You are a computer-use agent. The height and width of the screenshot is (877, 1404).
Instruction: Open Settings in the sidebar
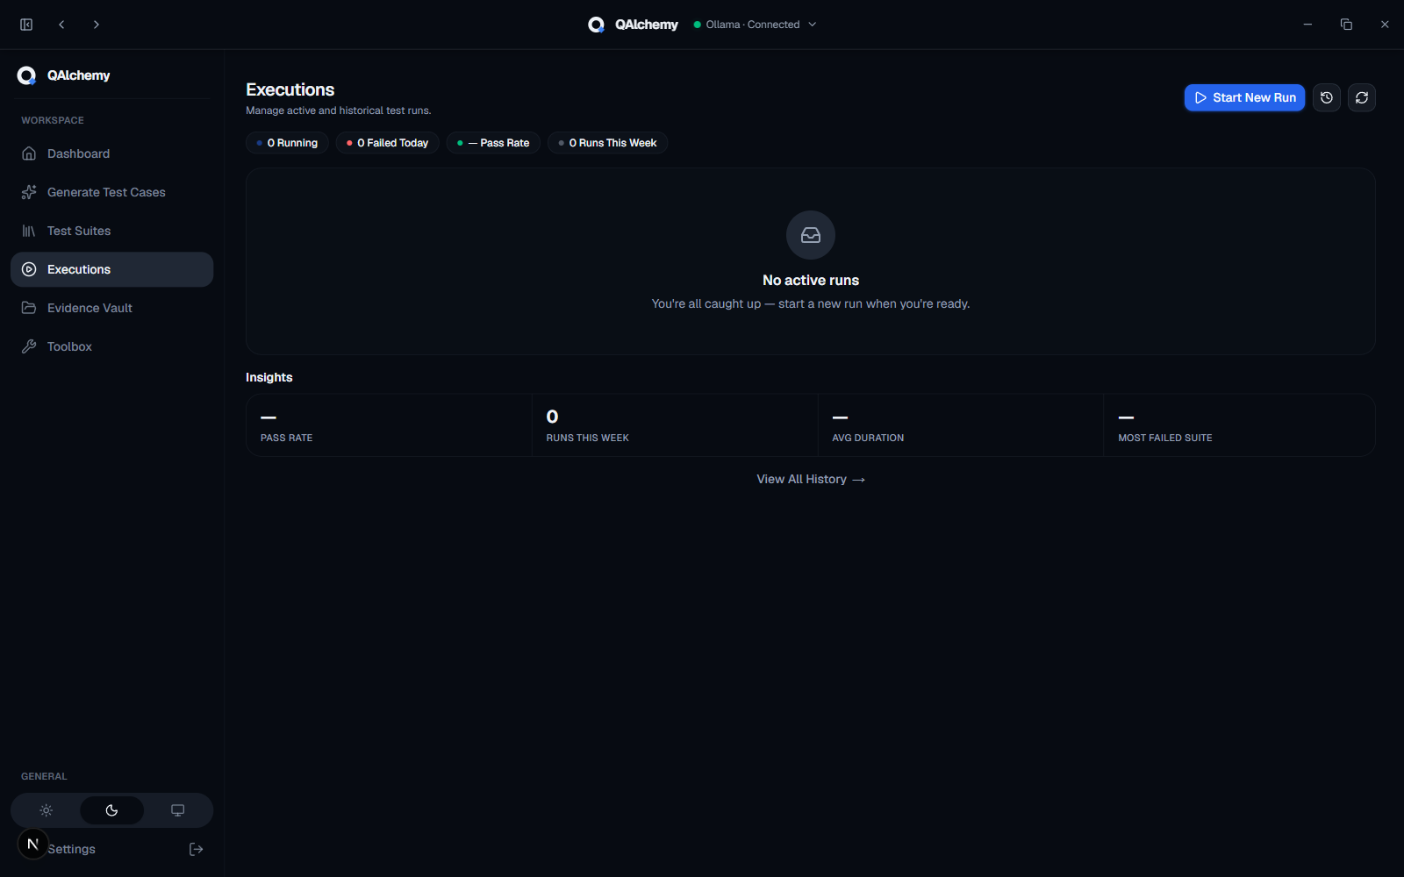point(72,849)
